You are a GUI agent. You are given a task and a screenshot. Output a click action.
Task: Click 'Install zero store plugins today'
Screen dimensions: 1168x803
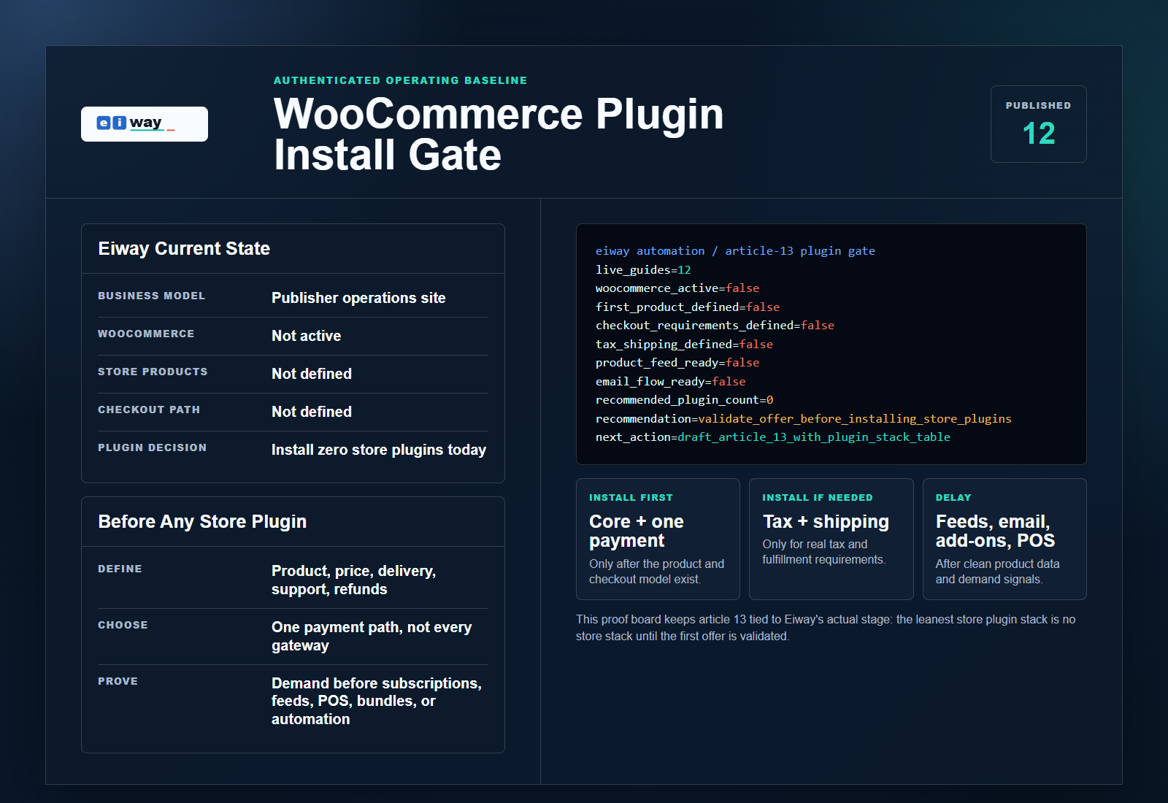[379, 450]
